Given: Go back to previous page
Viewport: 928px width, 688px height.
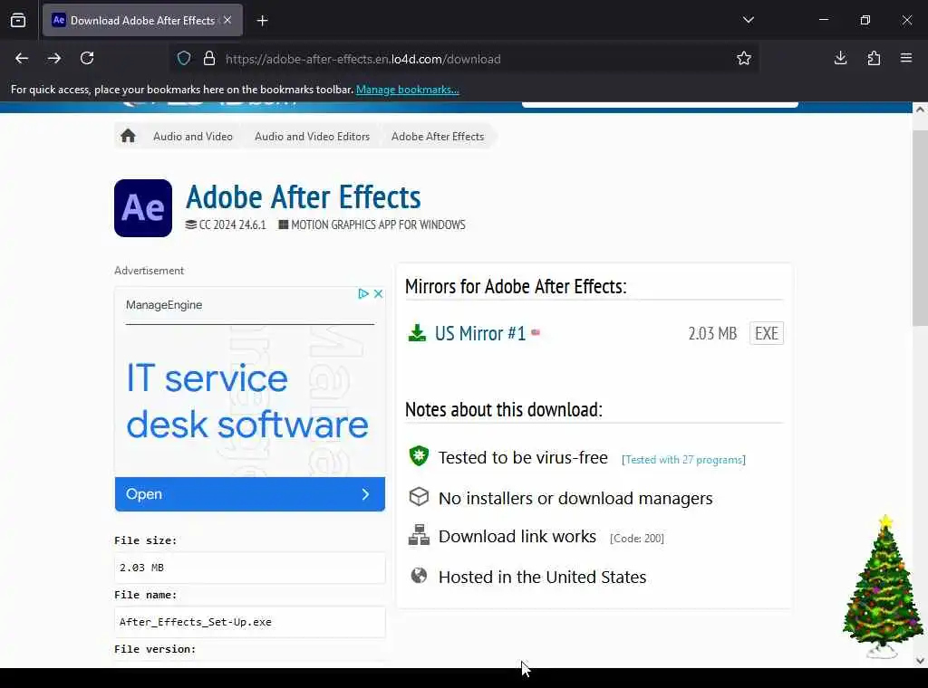Looking at the screenshot, I should click(x=22, y=58).
